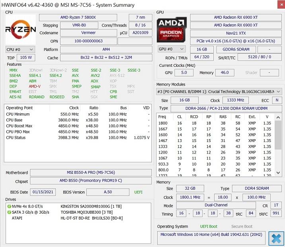The height and width of the screenshot is (247, 285).
Task: Click the µCU A201009 field
Action: tap(141, 33)
